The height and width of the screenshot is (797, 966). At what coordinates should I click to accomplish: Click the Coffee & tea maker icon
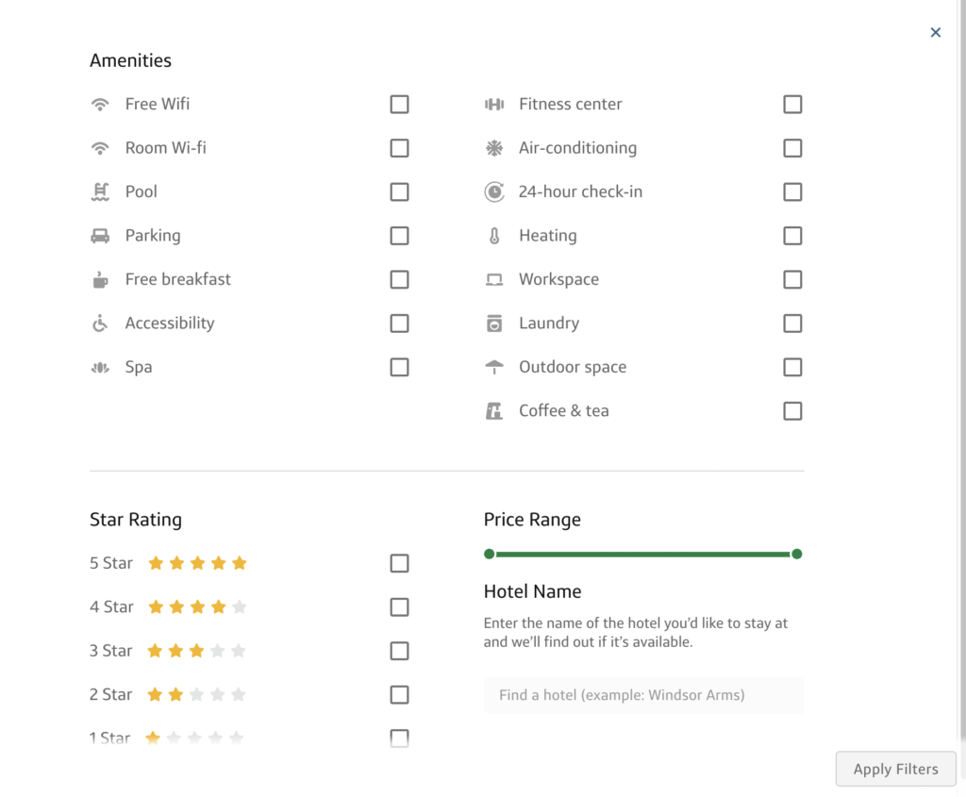[494, 410]
